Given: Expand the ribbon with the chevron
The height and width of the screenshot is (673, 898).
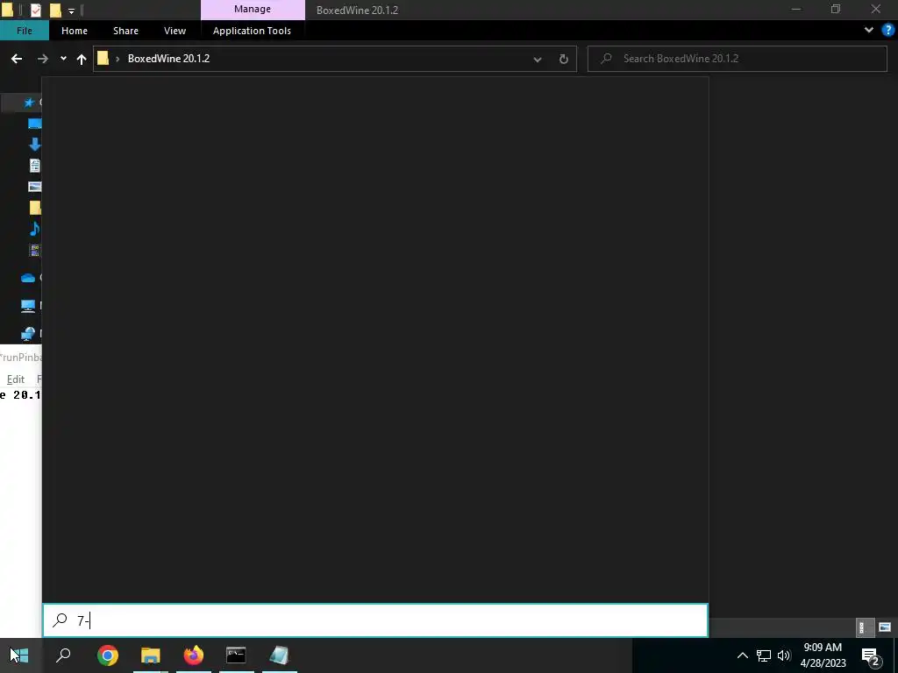Looking at the screenshot, I should [869, 30].
